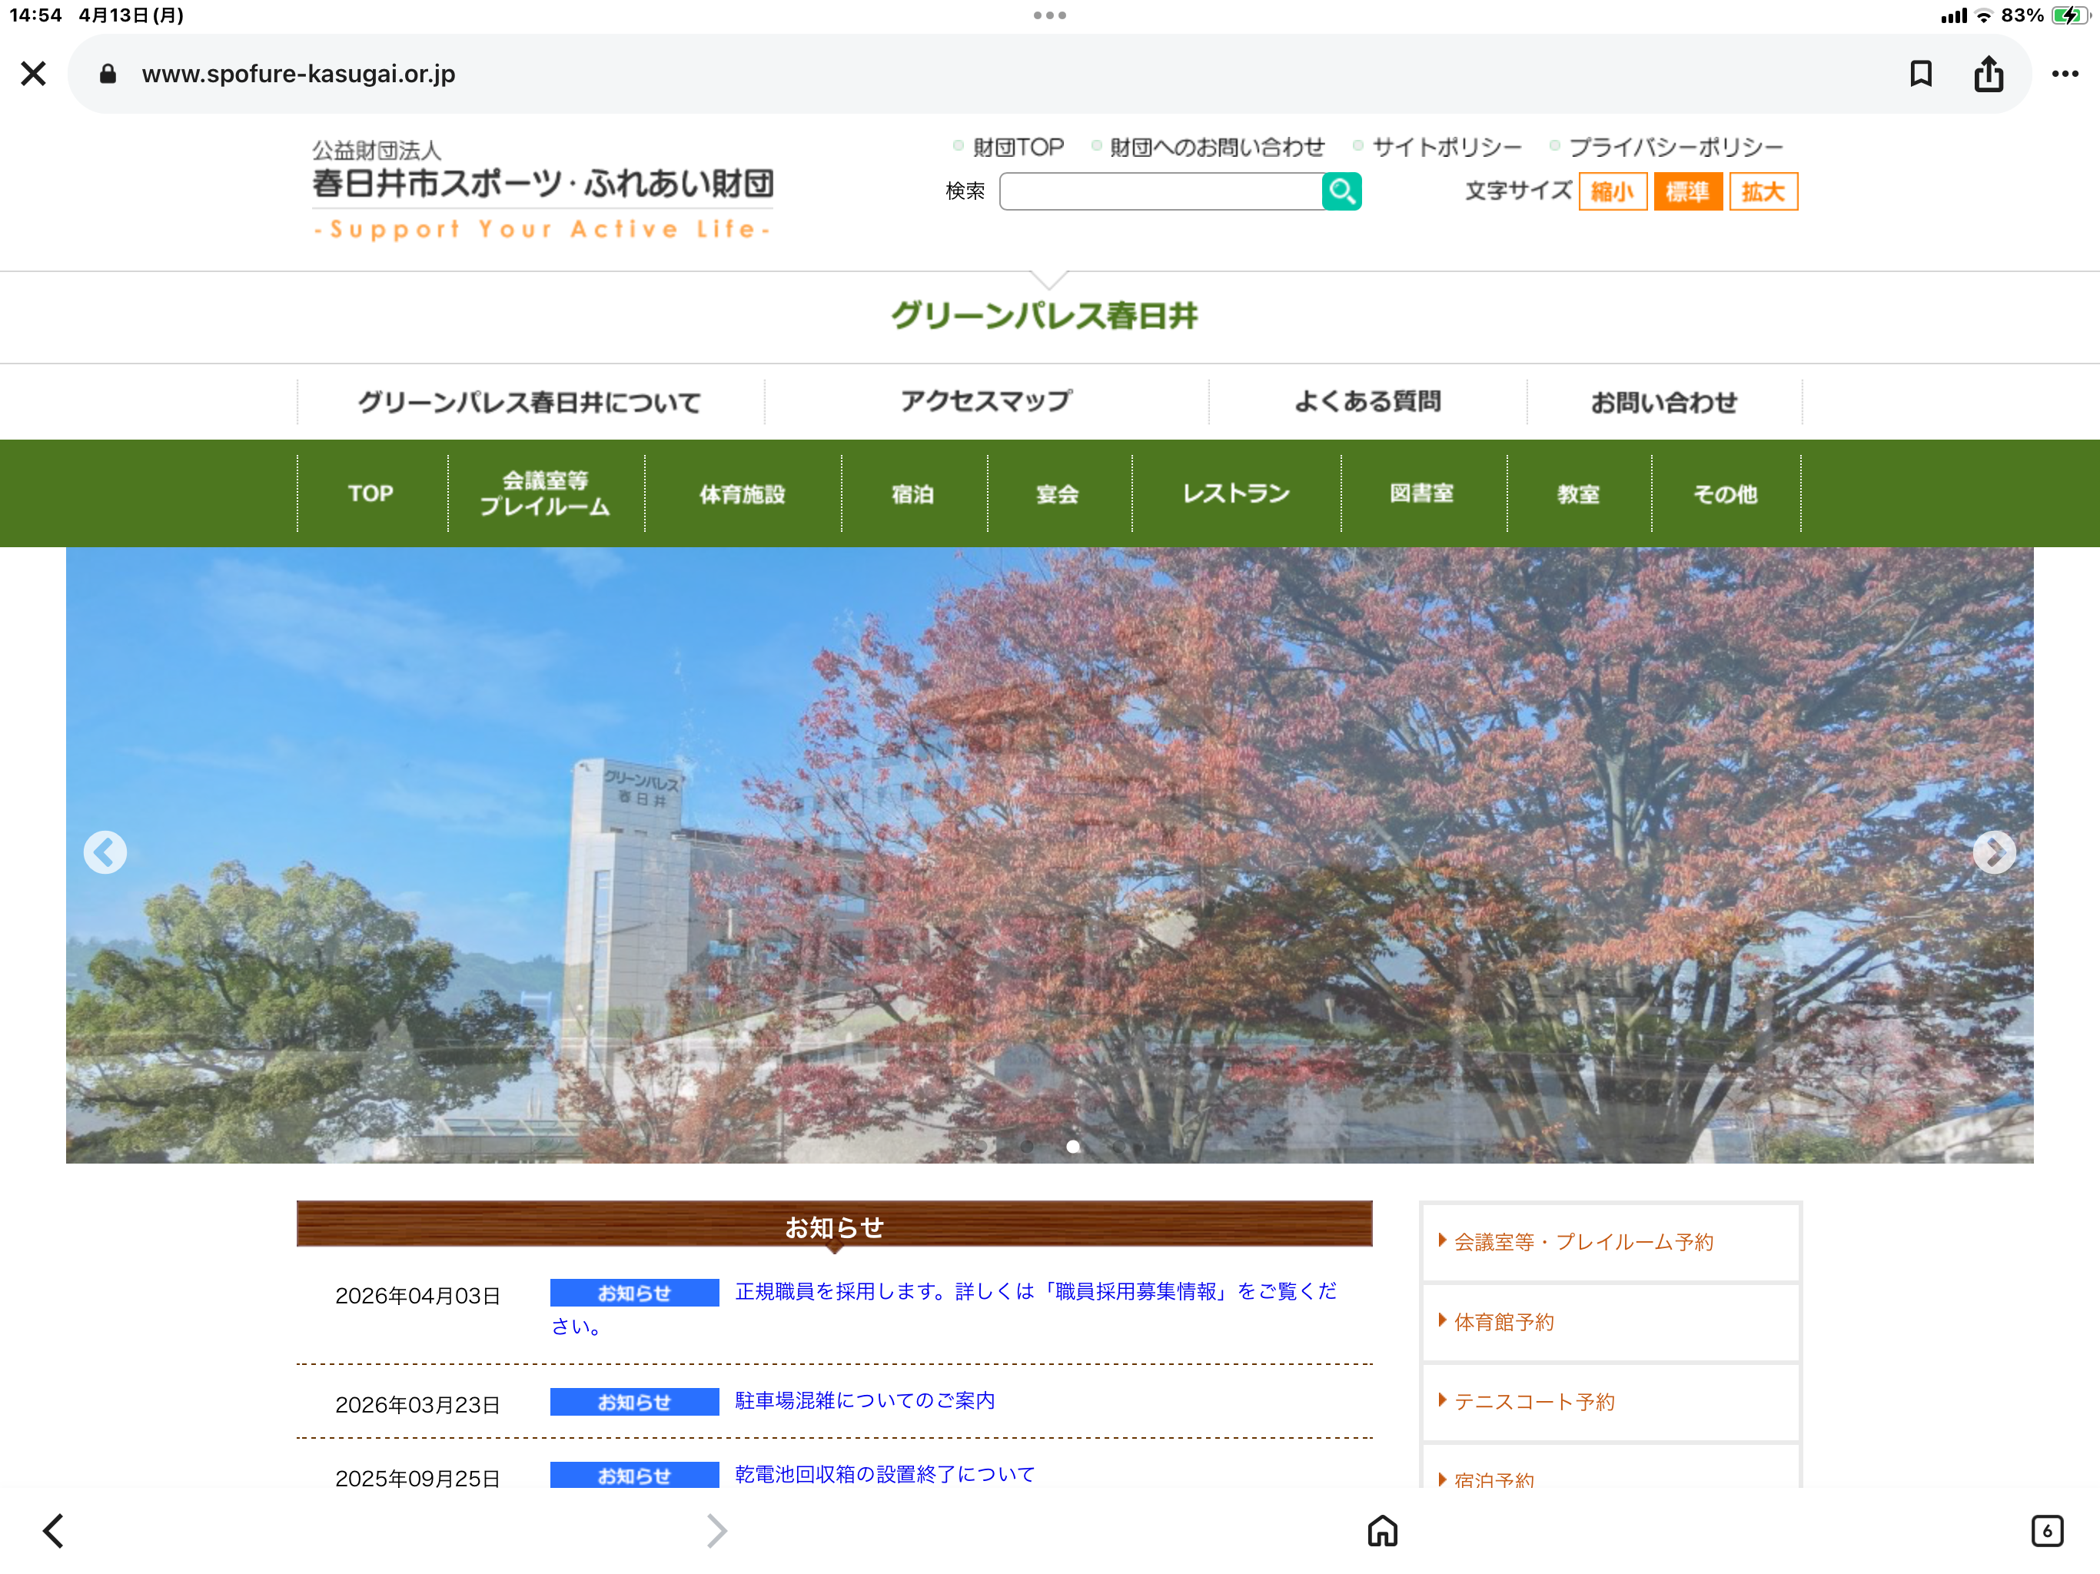2100x1574 pixels.
Task: Click the green search magnifier button
Action: (1341, 192)
